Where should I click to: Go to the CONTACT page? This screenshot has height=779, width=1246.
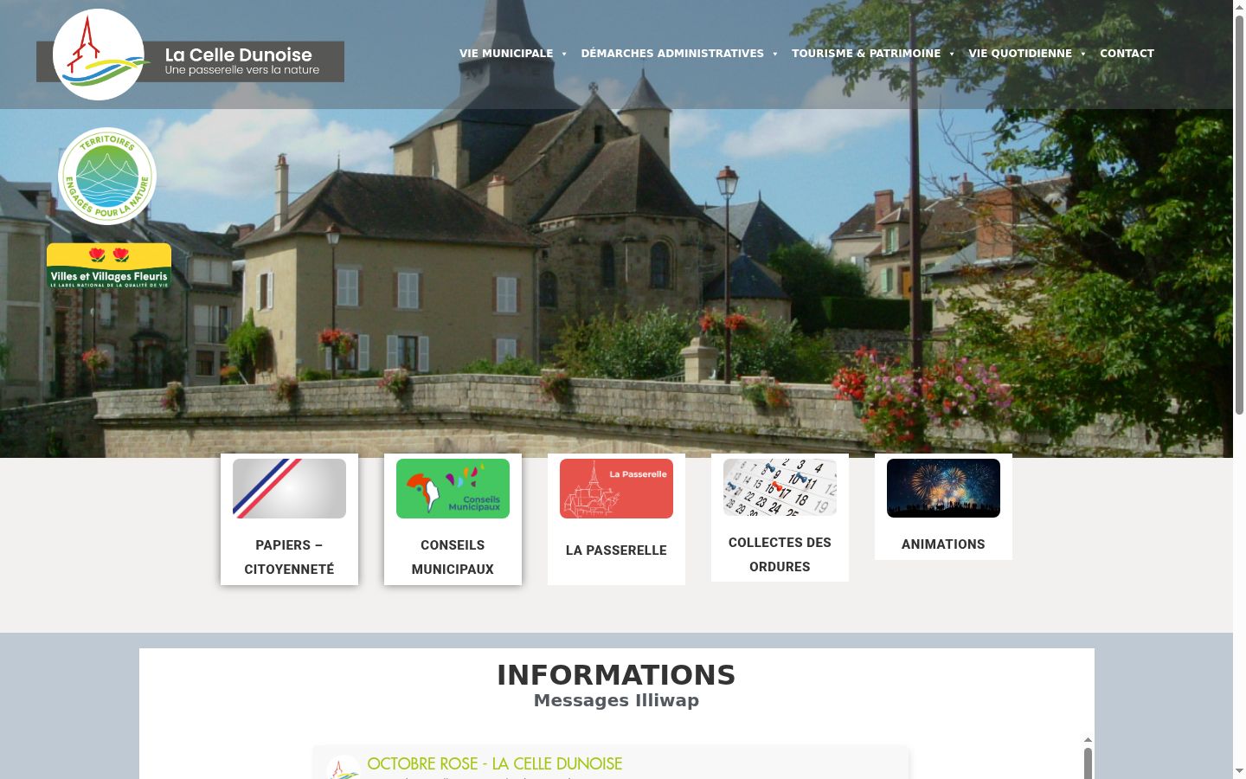coord(1127,54)
